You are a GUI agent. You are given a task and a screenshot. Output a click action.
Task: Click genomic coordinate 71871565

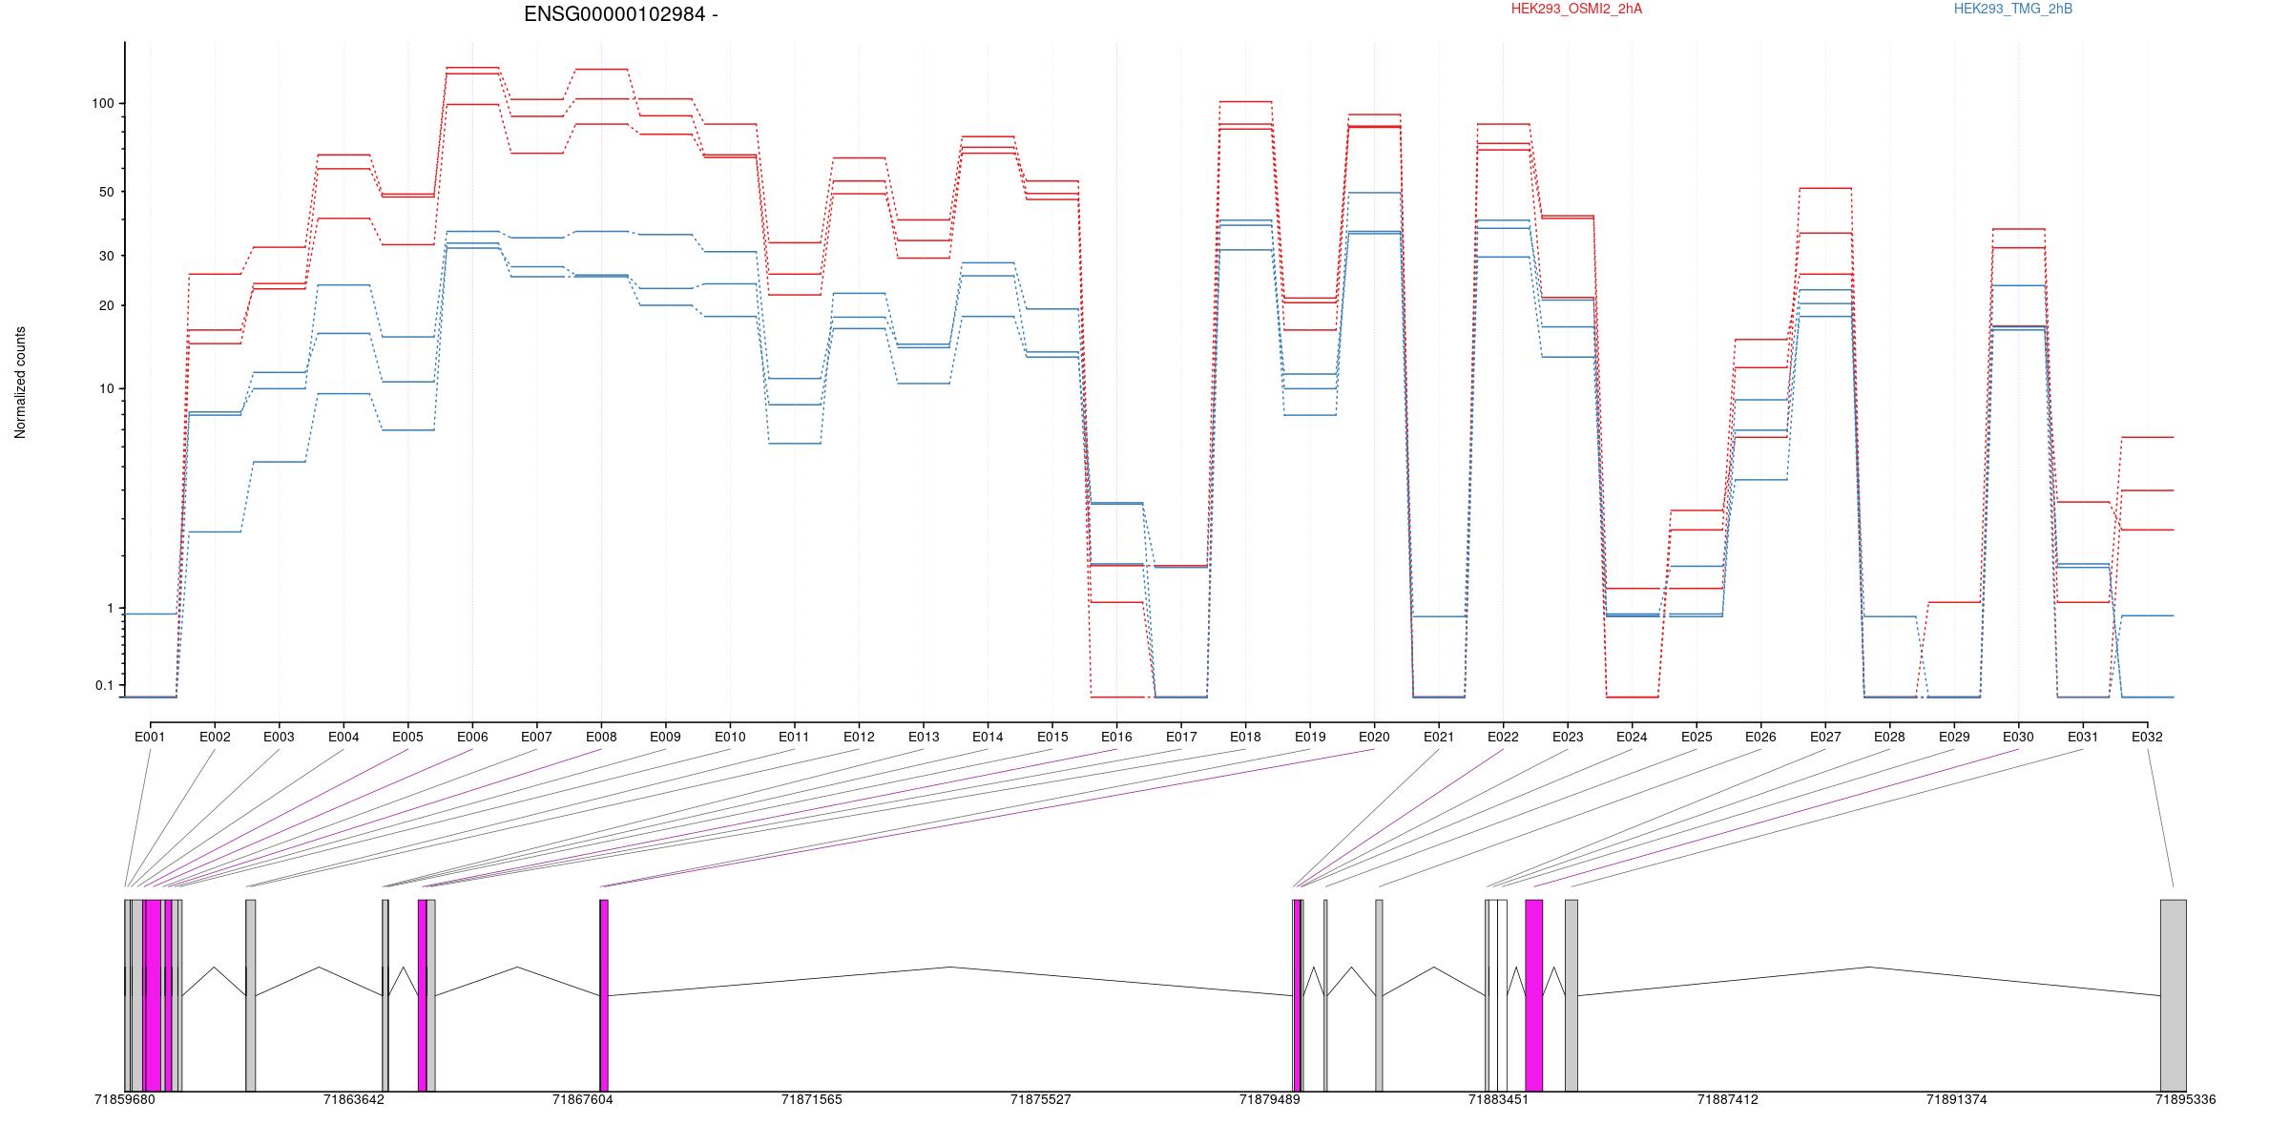[x=812, y=1099]
